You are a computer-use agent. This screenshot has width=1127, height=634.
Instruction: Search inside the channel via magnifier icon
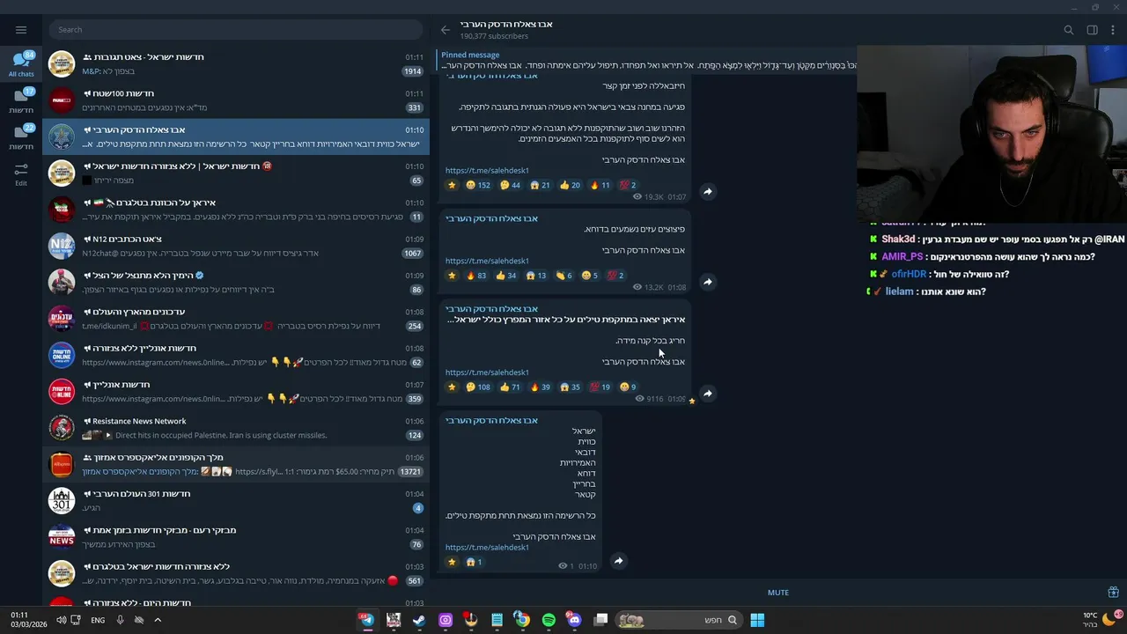pyautogui.click(x=1069, y=30)
